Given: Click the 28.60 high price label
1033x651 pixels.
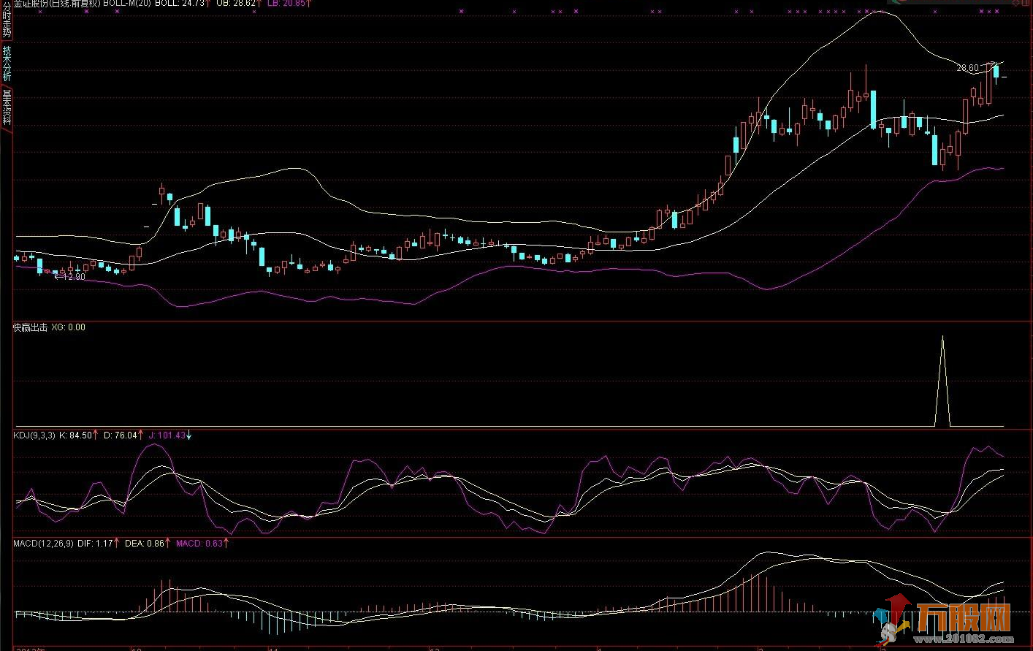Looking at the screenshot, I should 967,68.
